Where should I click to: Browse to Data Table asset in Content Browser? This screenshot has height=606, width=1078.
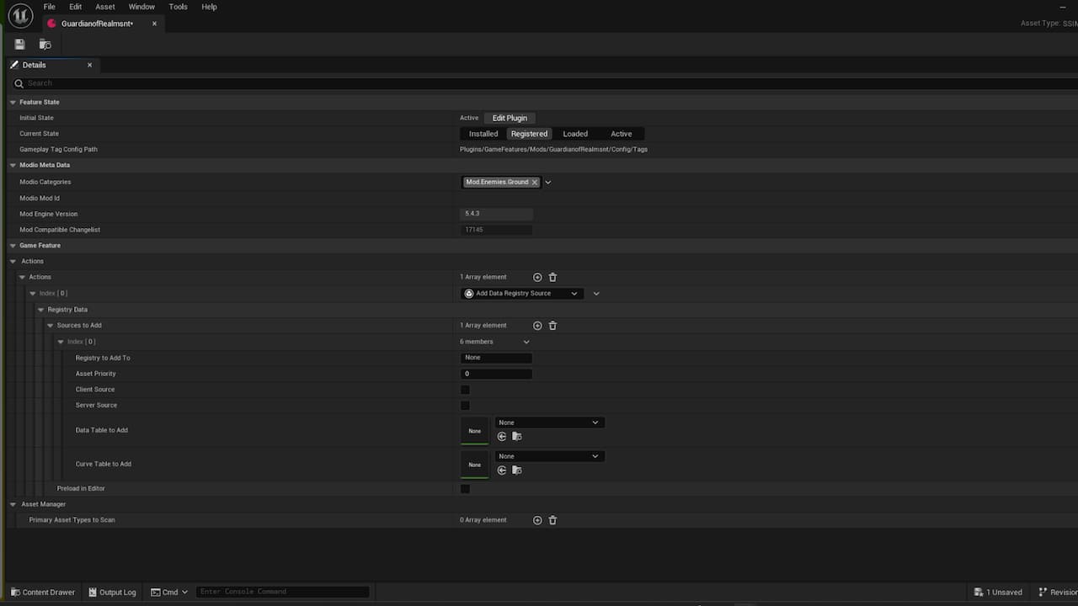point(517,436)
